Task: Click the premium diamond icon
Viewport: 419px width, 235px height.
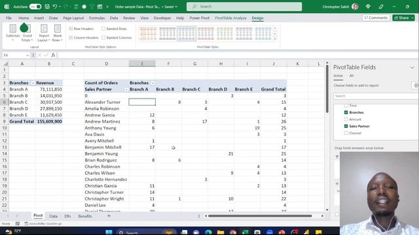Action: click(368, 7)
